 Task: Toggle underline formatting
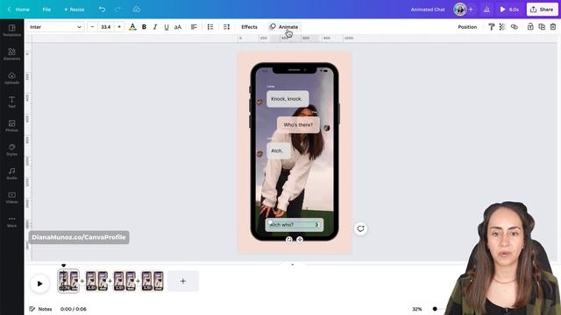point(167,27)
